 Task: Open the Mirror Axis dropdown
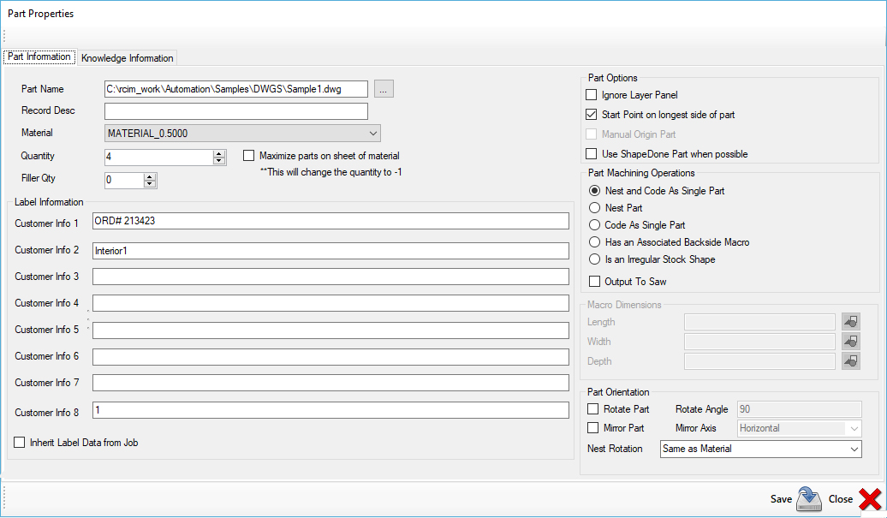click(854, 428)
